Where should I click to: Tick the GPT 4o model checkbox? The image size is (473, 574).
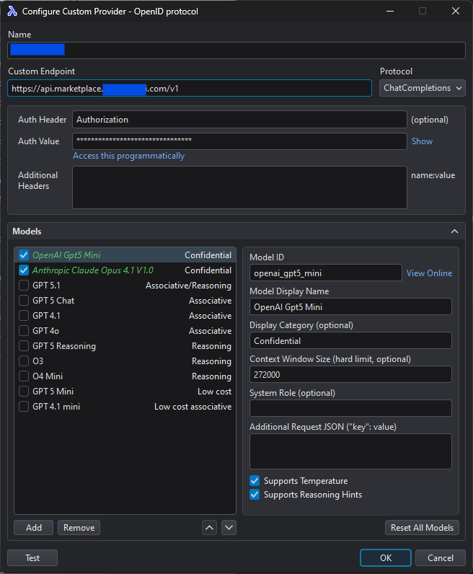click(x=24, y=330)
